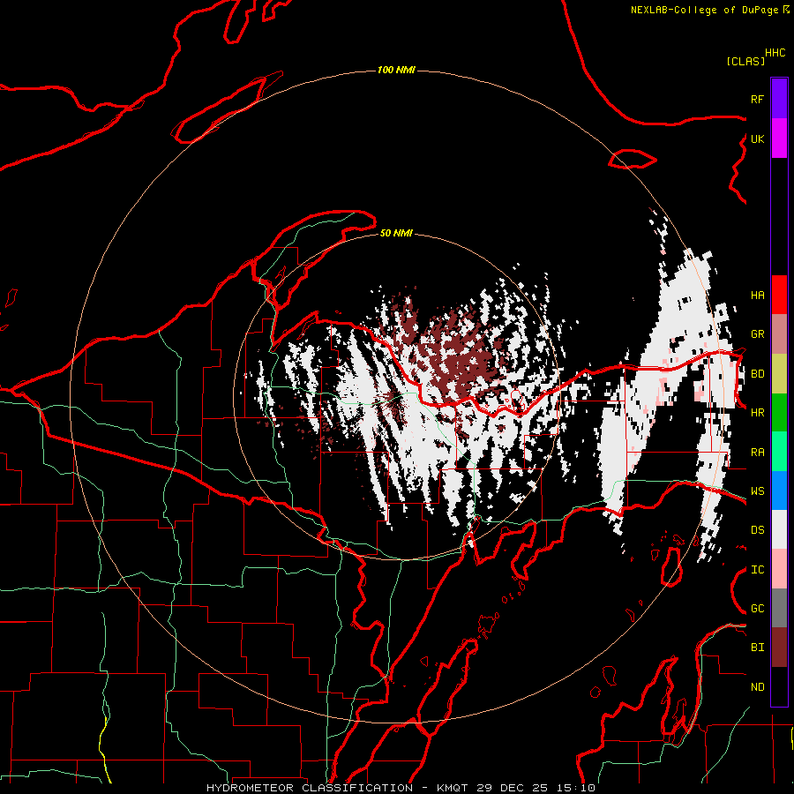This screenshot has width=794, height=794.
Task: Click the "GC" legend label
Action: click(757, 609)
